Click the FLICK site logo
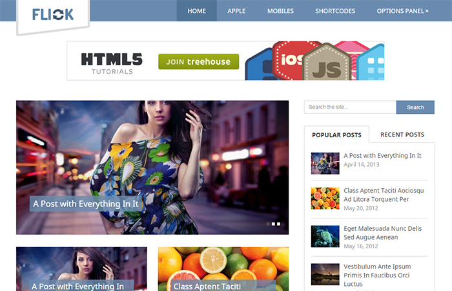 click(53, 14)
